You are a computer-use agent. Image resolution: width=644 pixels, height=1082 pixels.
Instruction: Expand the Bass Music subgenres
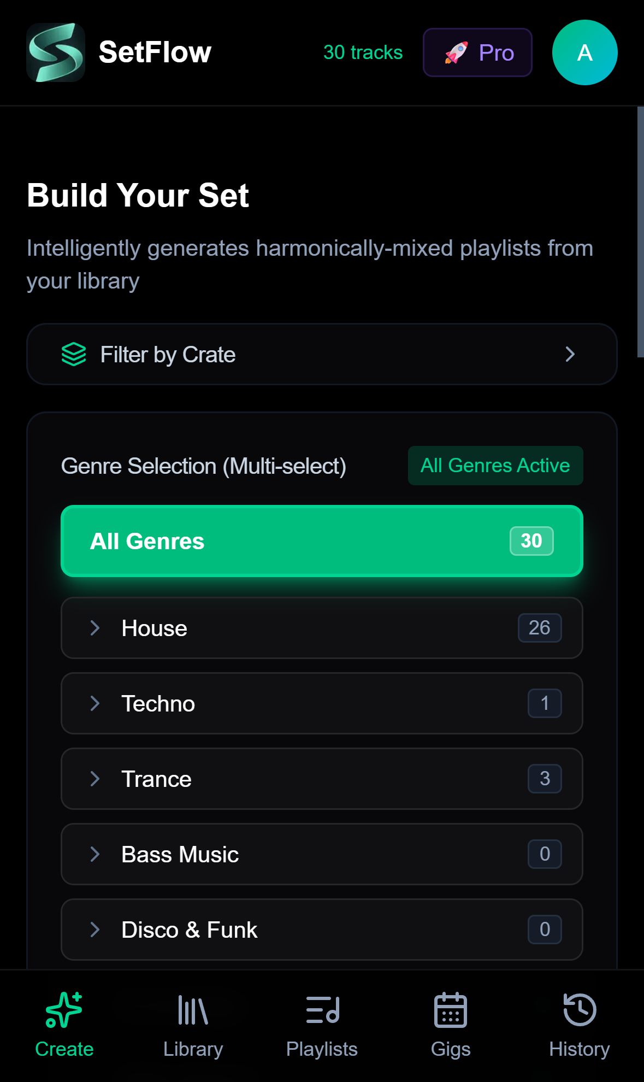coord(96,854)
